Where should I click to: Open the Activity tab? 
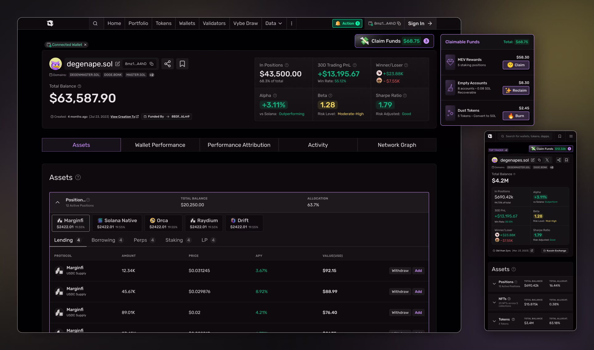318,145
